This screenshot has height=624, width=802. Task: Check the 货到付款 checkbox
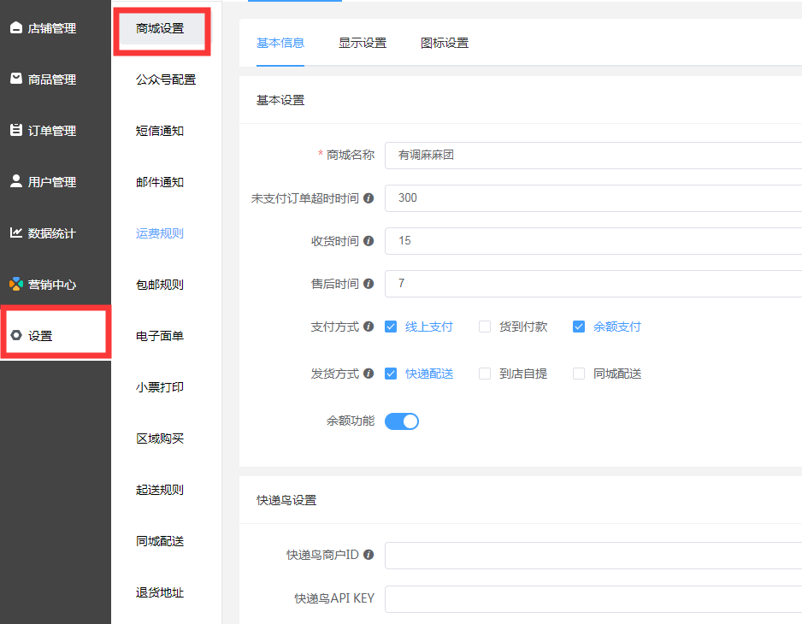point(485,327)
